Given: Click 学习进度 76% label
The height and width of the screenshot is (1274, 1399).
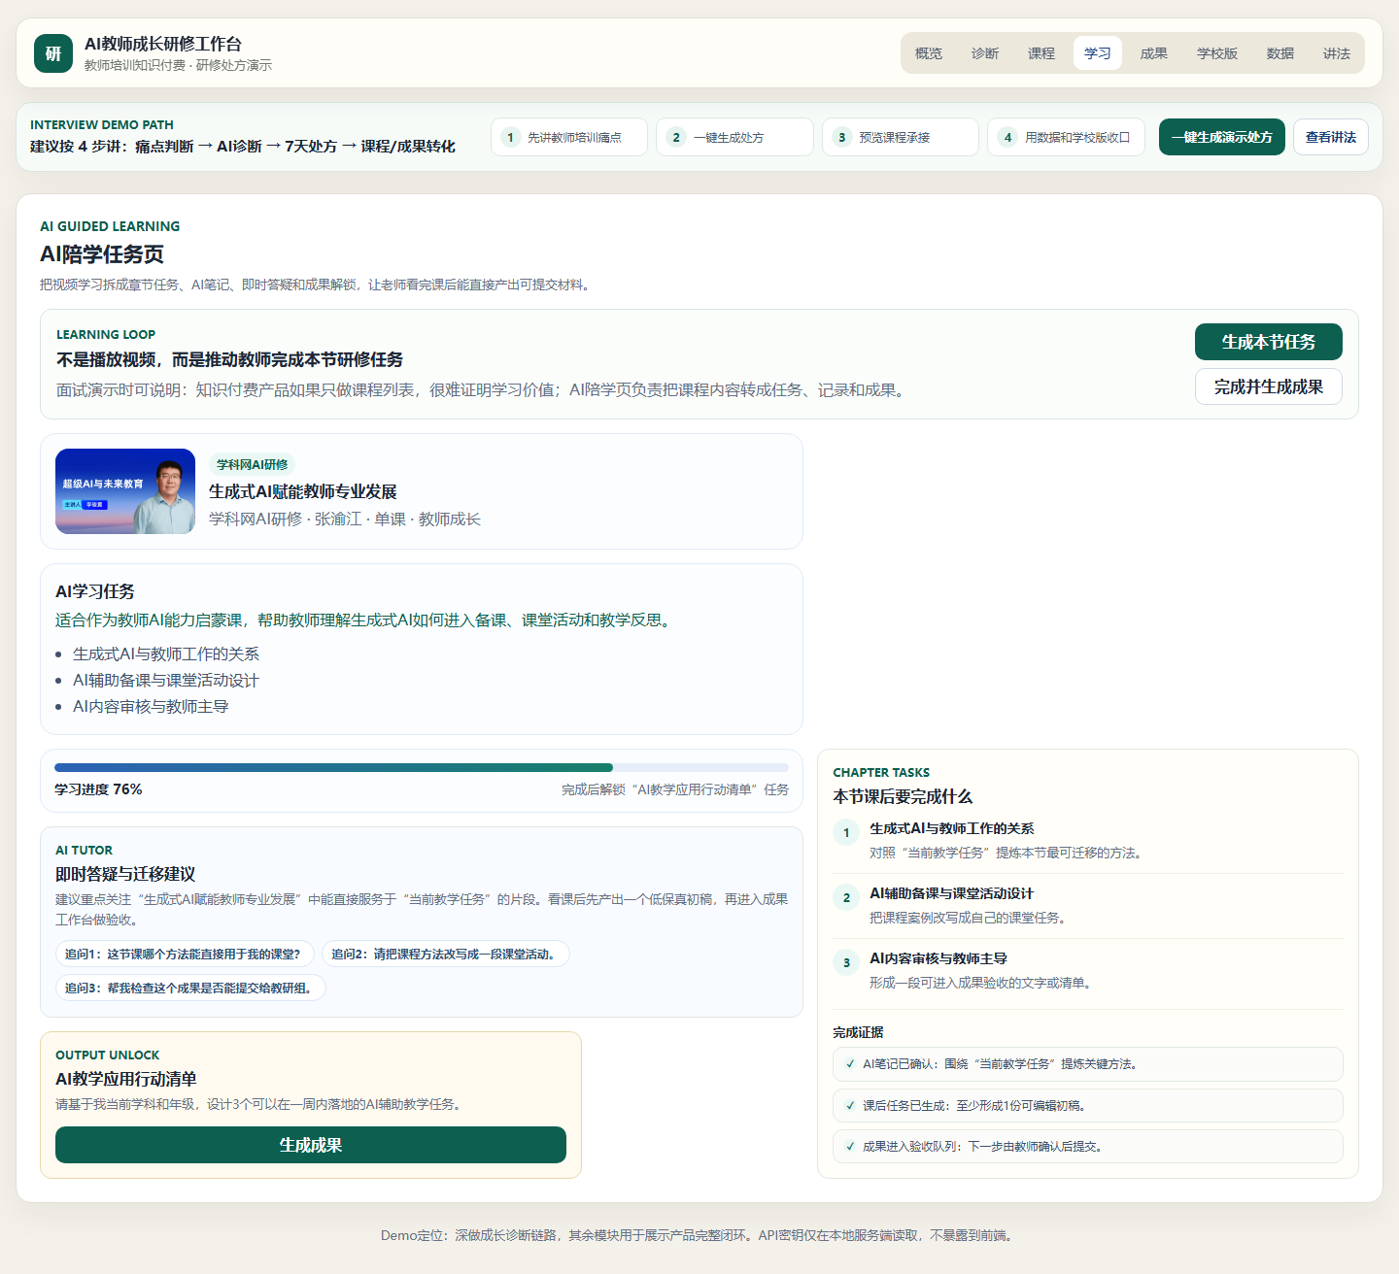Looking at the screenshot, I should 98,789.
